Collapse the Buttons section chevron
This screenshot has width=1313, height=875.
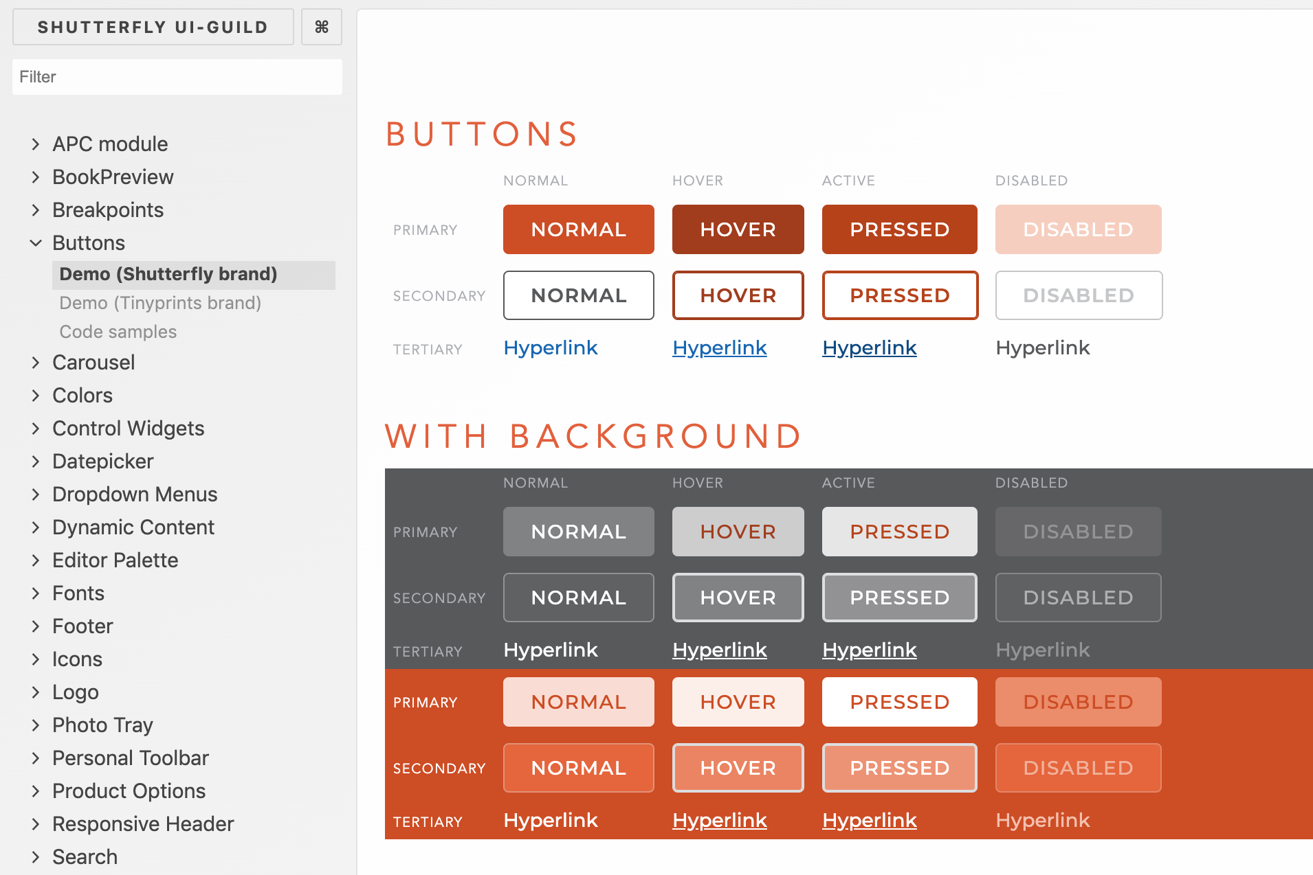point(36,243)
